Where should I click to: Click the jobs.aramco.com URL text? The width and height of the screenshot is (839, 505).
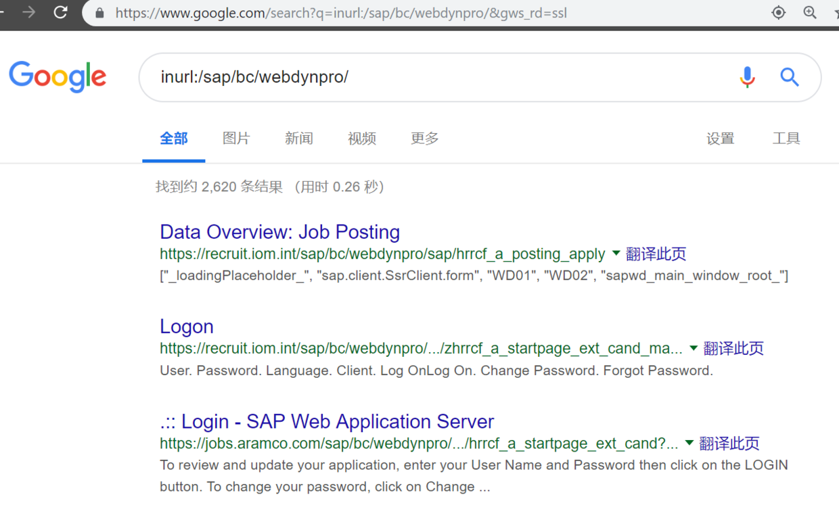pos(419,443)
